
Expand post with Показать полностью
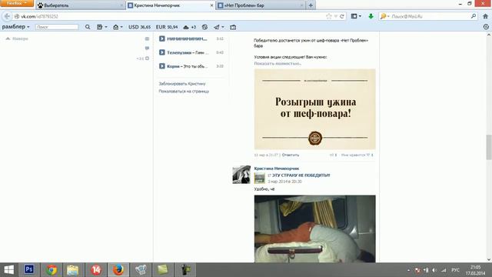click(x=278, y=63)
